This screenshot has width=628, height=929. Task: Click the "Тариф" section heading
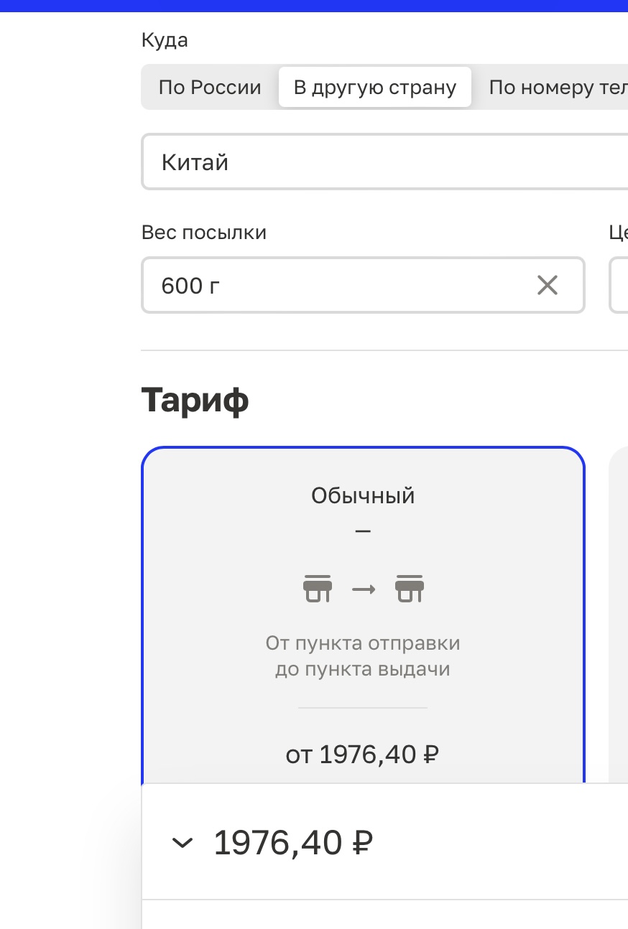pos(195,400)
